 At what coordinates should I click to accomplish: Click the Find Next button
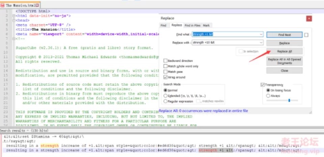[x=284, y=35]
